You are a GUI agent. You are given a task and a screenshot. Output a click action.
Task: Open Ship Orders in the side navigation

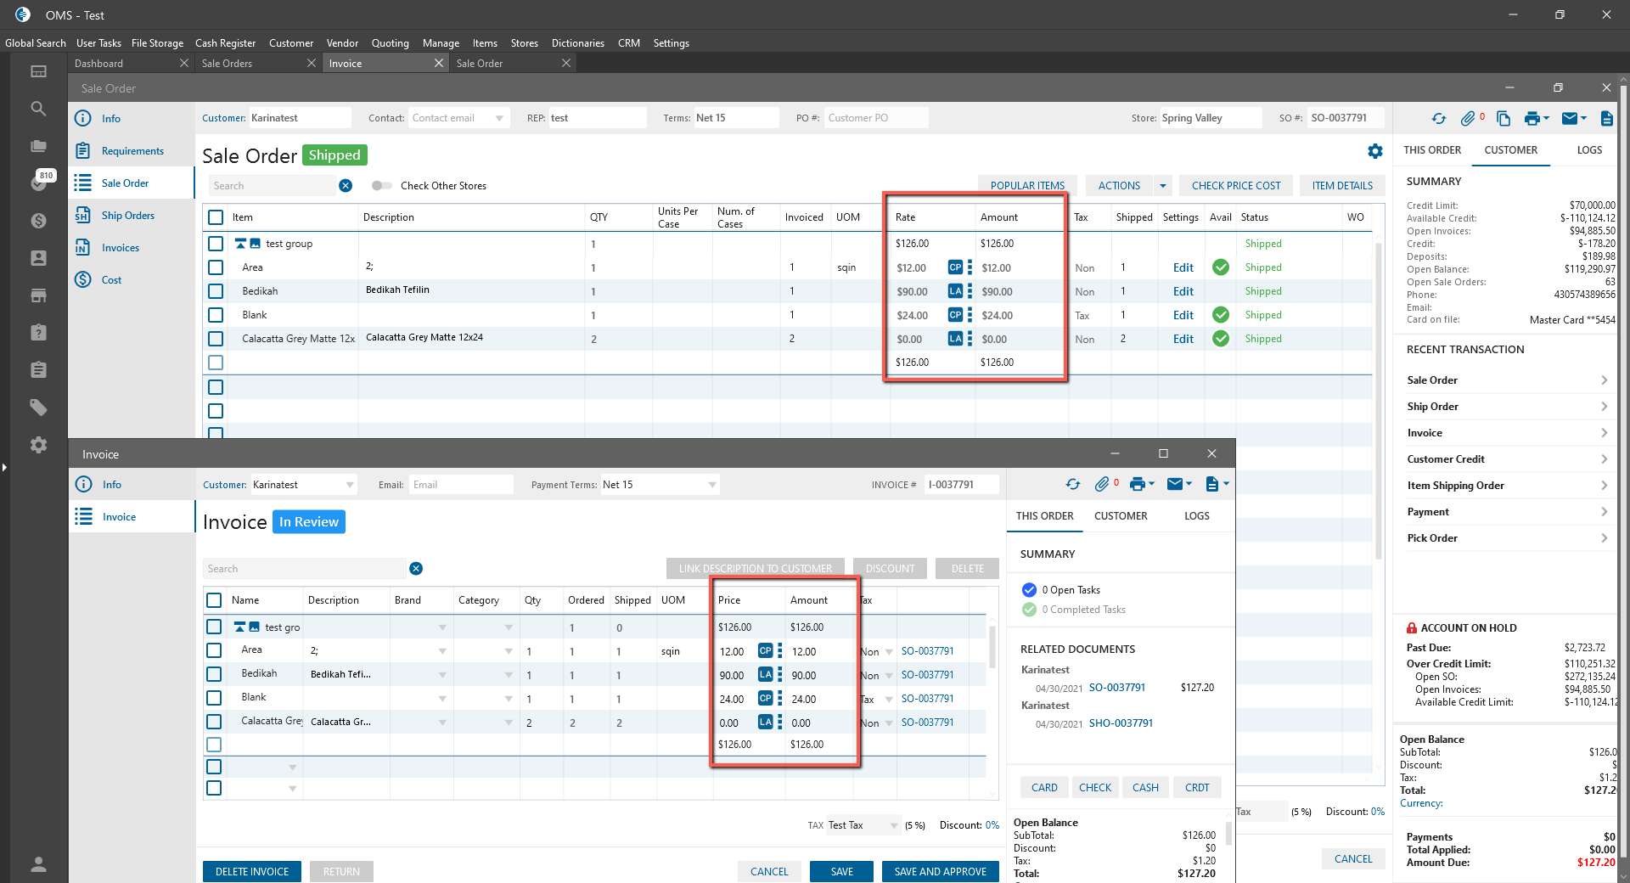(x=127, y=216)
